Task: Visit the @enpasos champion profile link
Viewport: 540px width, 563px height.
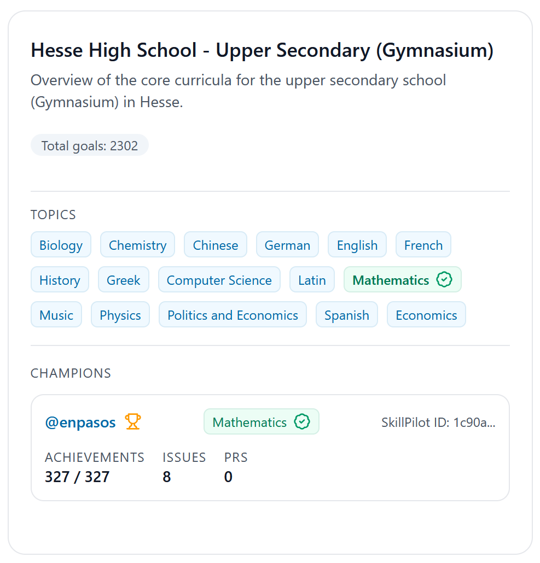Action: tap(80, 423)
